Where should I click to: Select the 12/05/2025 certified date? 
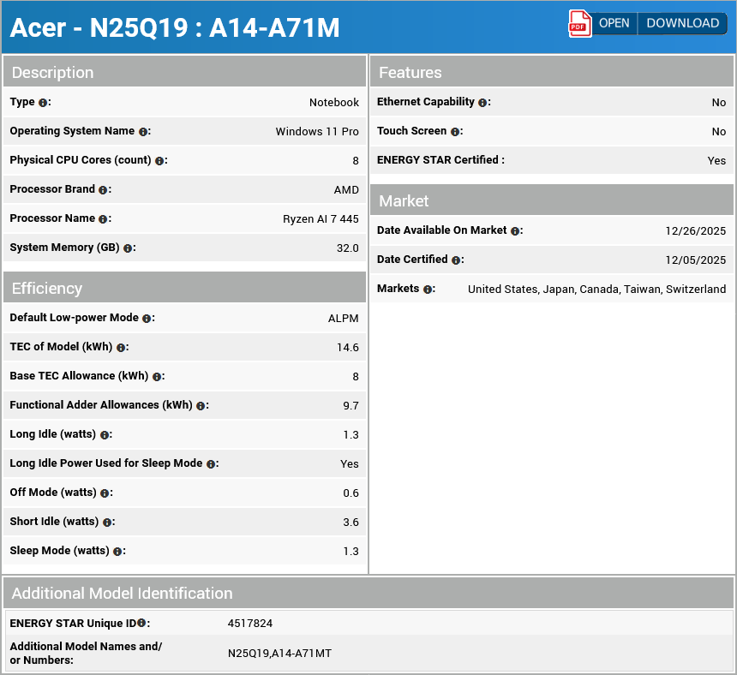click(695, 260)
